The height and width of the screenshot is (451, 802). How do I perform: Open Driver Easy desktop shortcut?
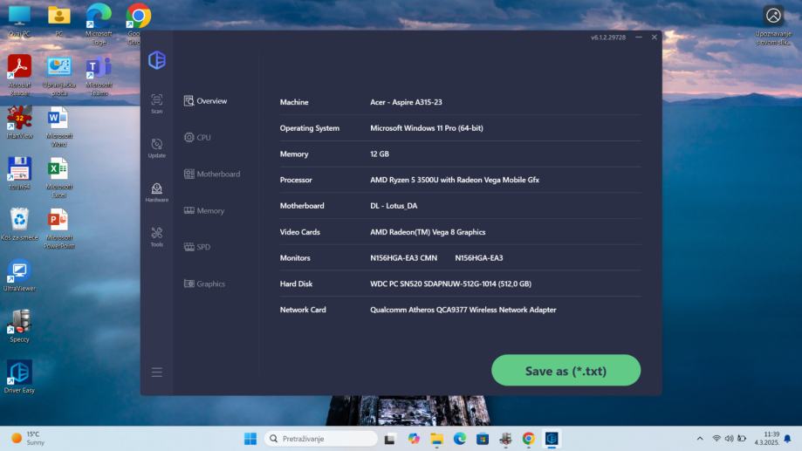click(19, 377)
